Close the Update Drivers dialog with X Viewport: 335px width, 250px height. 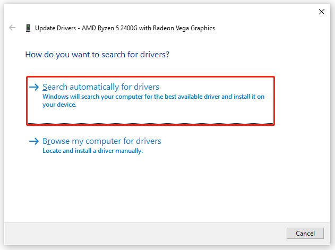click(x=322, y=12)
